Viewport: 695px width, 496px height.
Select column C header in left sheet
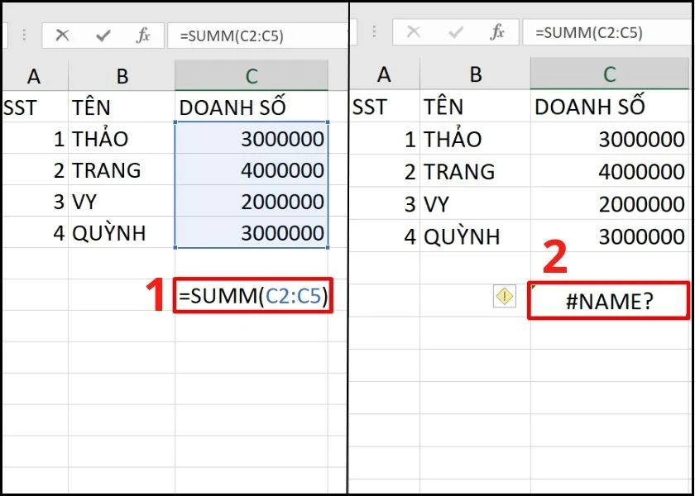click(x=252, y=76)
